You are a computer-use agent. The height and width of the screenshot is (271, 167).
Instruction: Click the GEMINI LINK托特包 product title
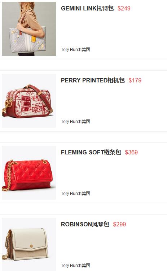click(87, 8)
